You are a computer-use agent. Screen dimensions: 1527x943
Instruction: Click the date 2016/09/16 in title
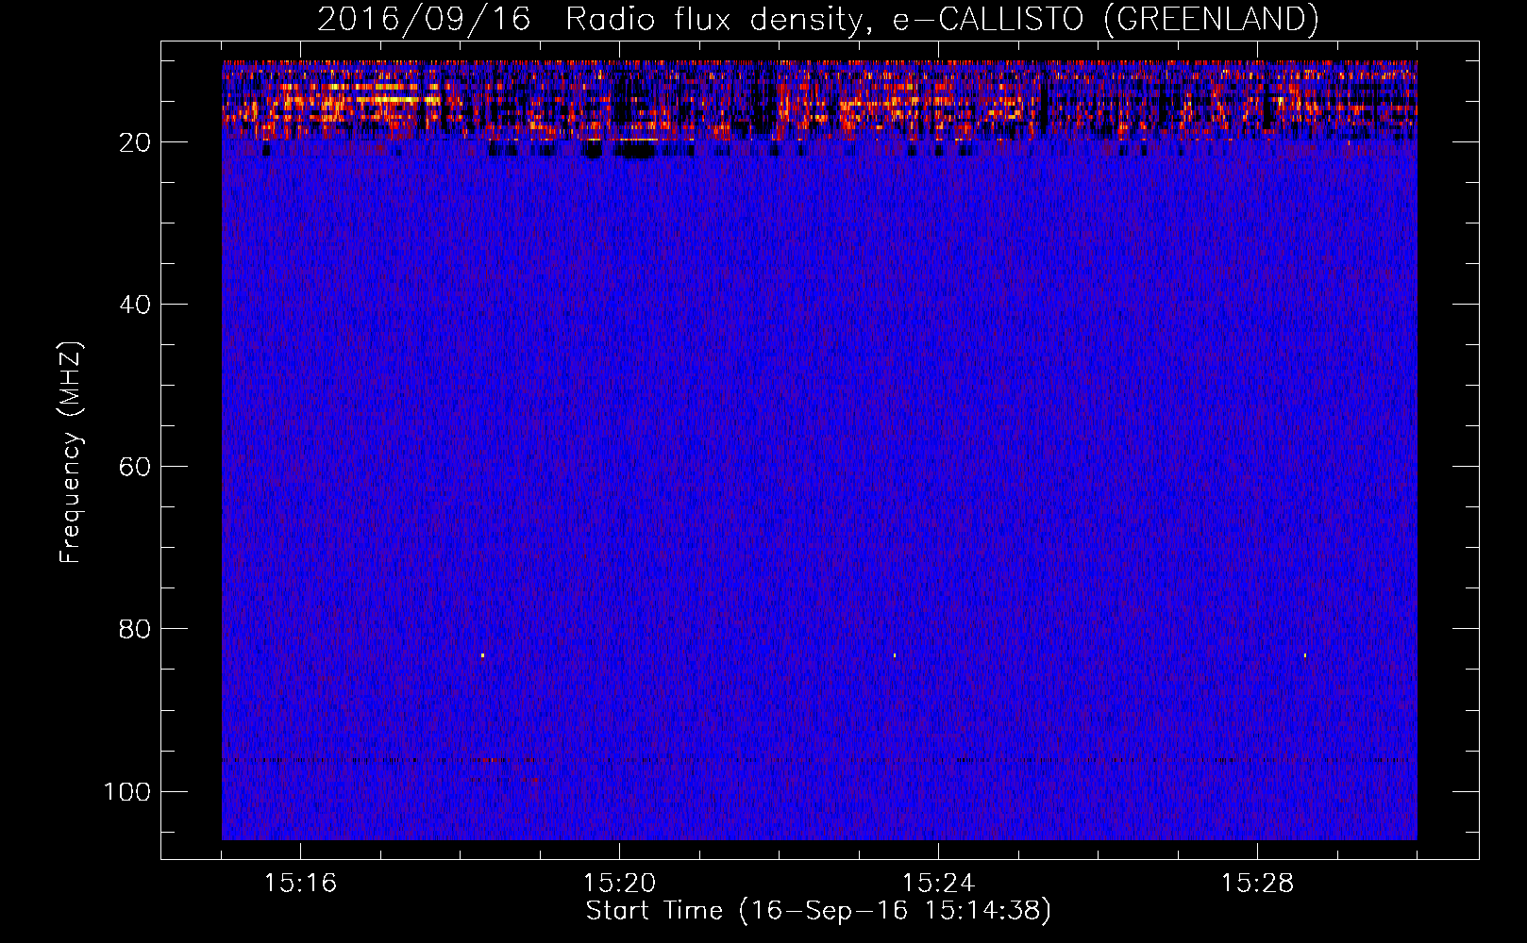coord(424,19)
